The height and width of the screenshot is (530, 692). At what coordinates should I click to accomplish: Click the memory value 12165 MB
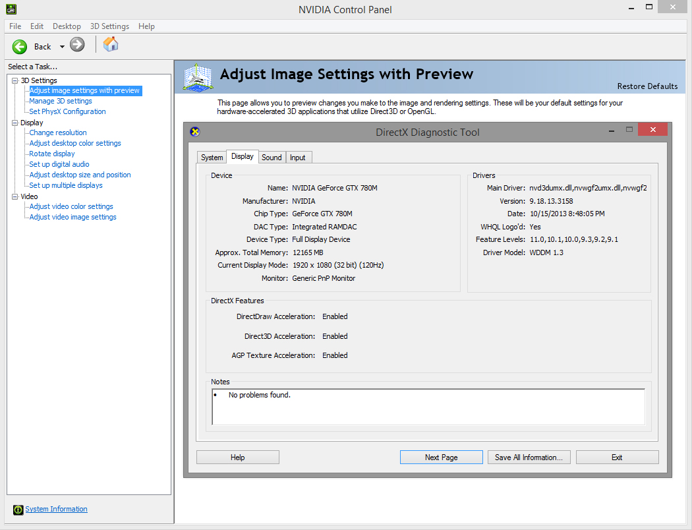click(308, 252)
